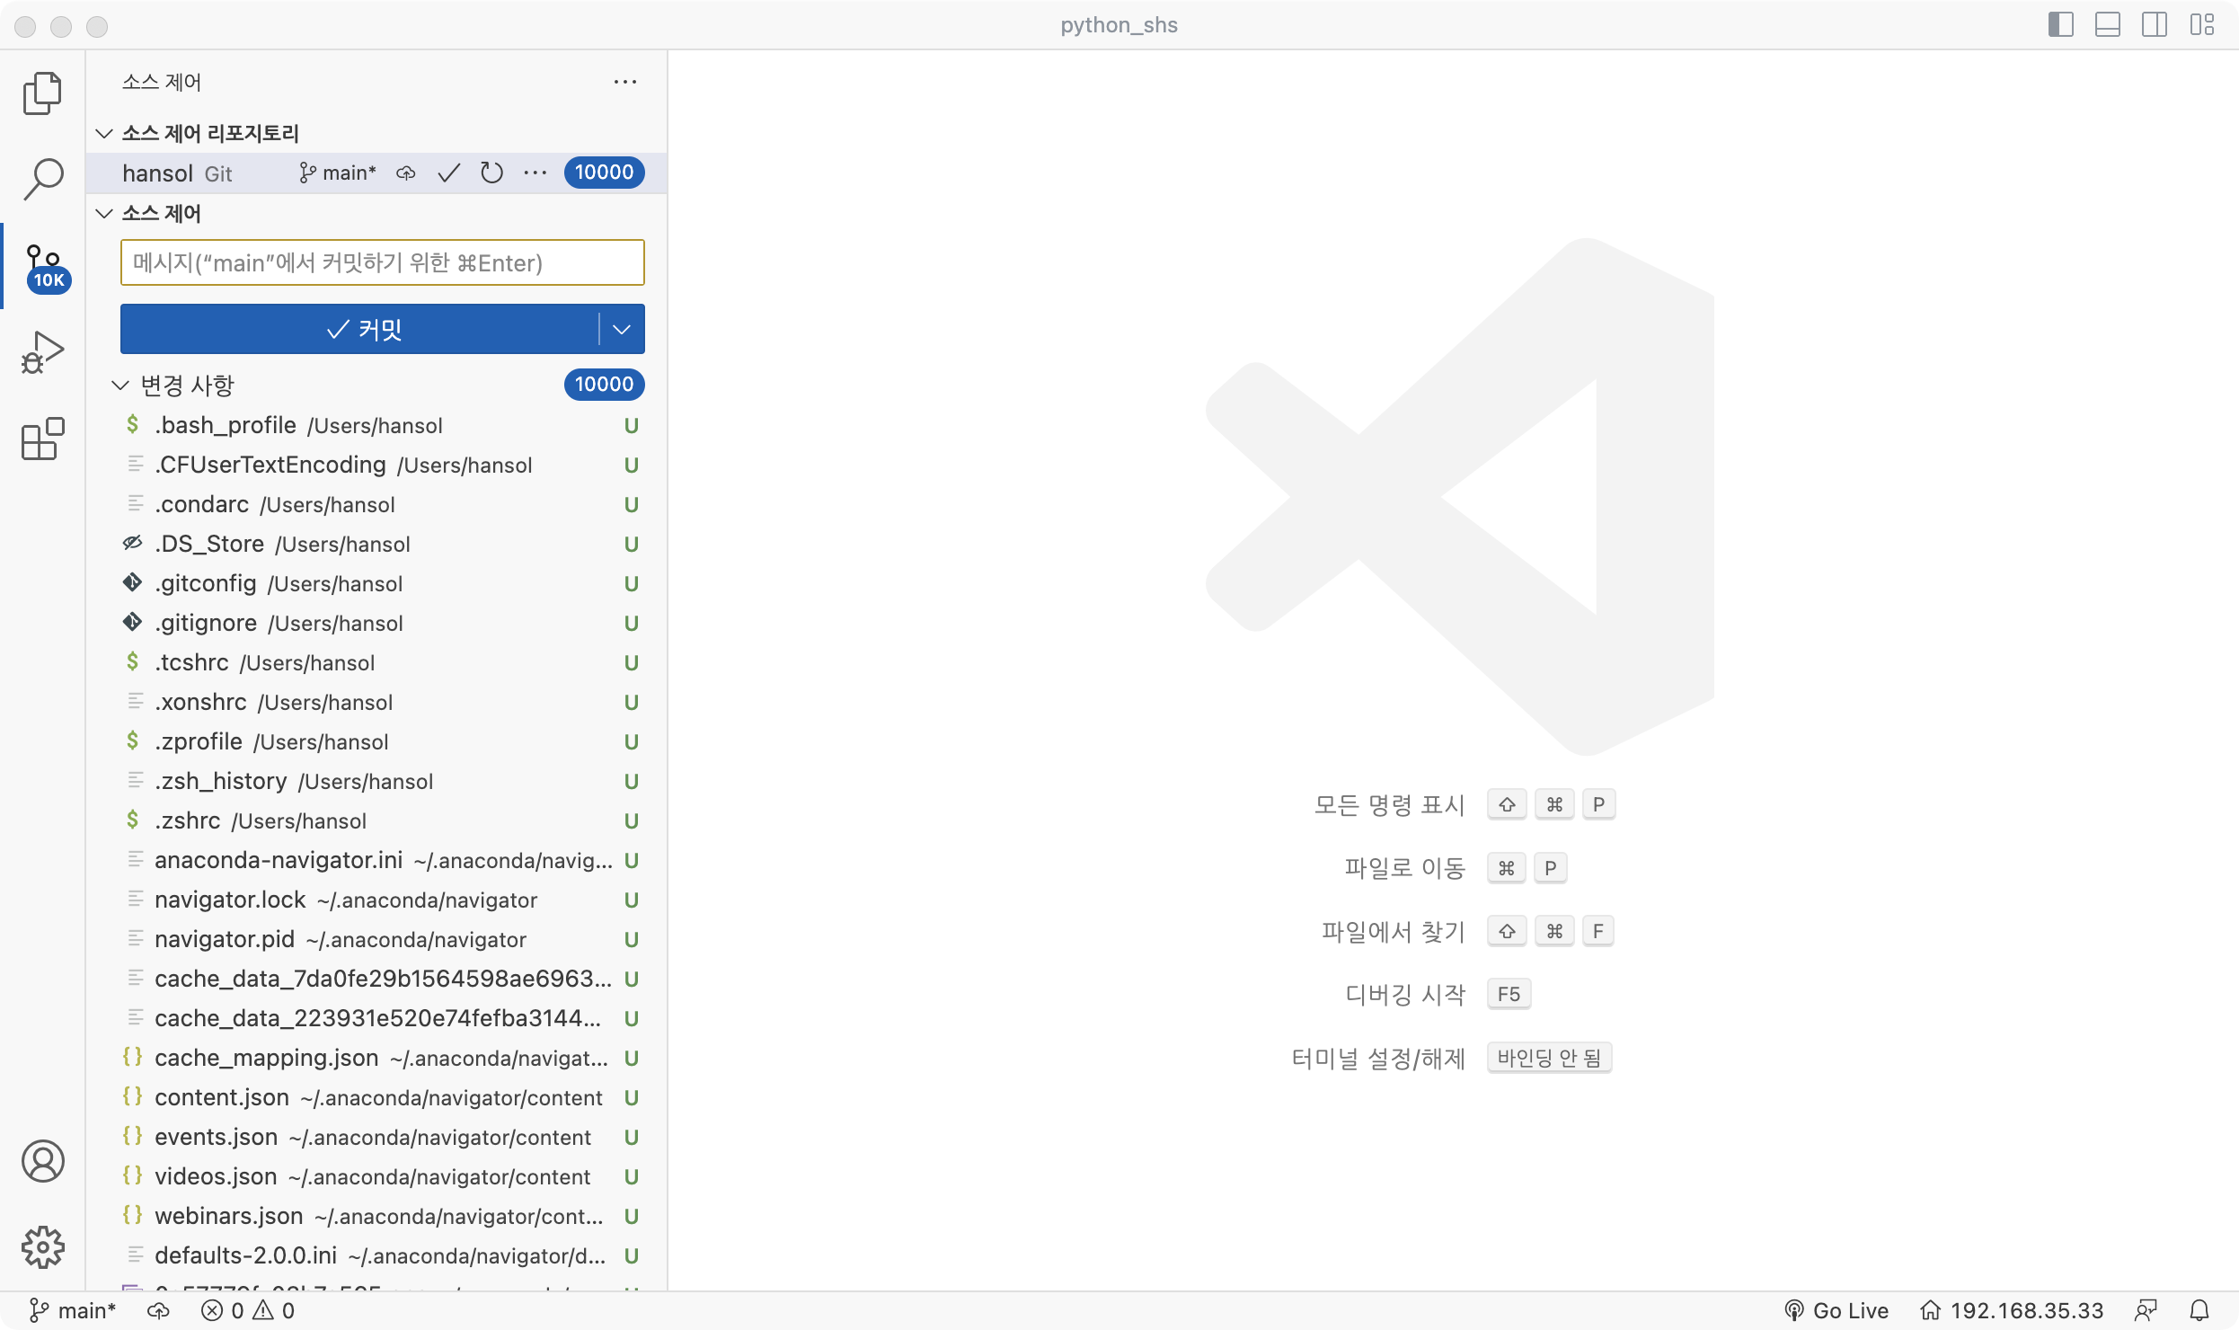Toggle bottom panel layout icon

tap(2107, 24)
